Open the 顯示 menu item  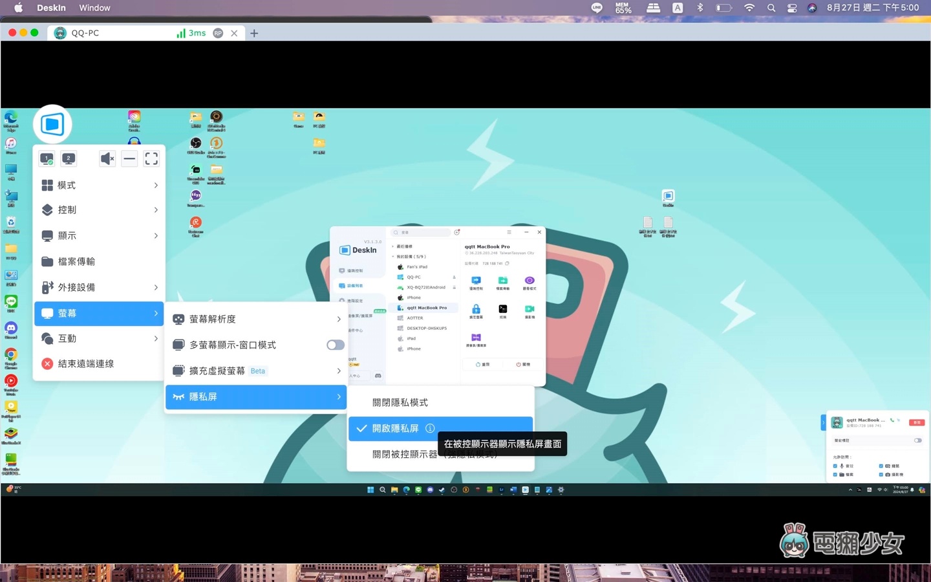[99, 235]
